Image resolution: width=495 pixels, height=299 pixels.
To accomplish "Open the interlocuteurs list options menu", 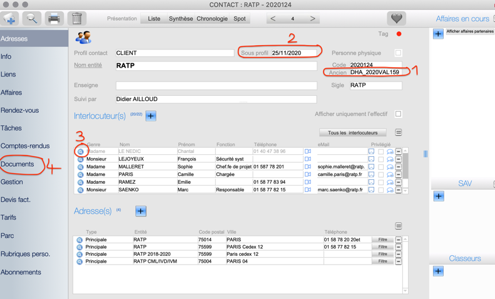I will [x=399, y=133].
